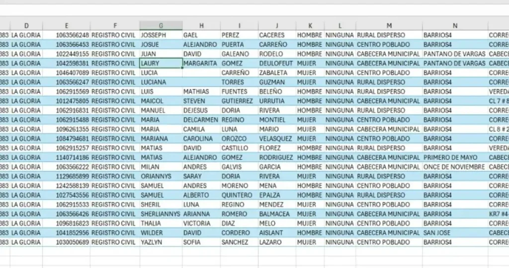Select column J header

coord(277,26)
